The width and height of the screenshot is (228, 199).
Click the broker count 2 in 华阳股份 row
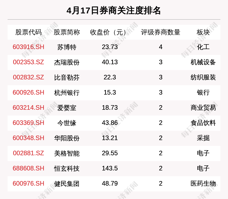pyautogui.click(x=161, y=138)
